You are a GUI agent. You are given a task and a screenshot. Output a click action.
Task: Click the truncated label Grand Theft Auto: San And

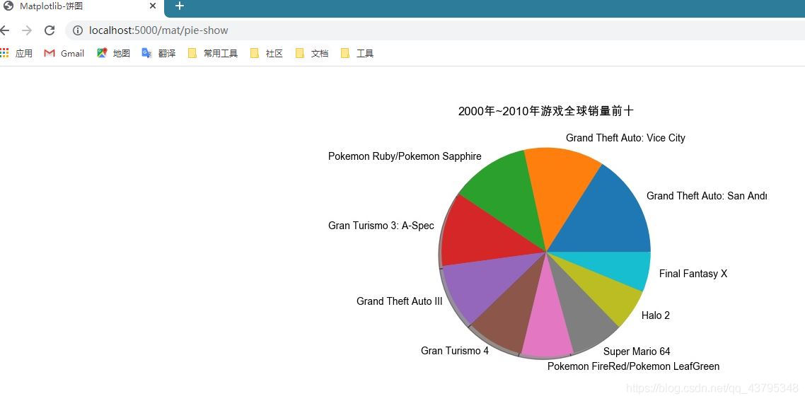tap(707, 196)
